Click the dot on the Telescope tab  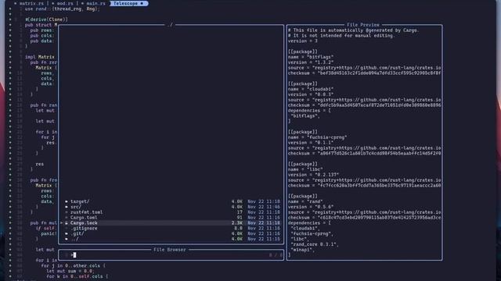tap(142, 3)
